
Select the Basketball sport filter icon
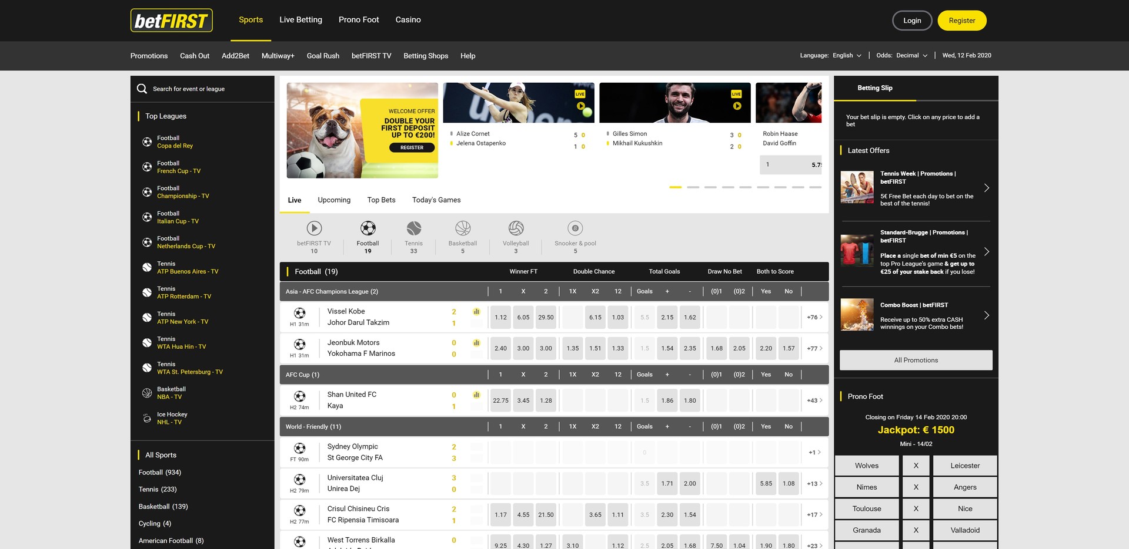click(463, 228)
